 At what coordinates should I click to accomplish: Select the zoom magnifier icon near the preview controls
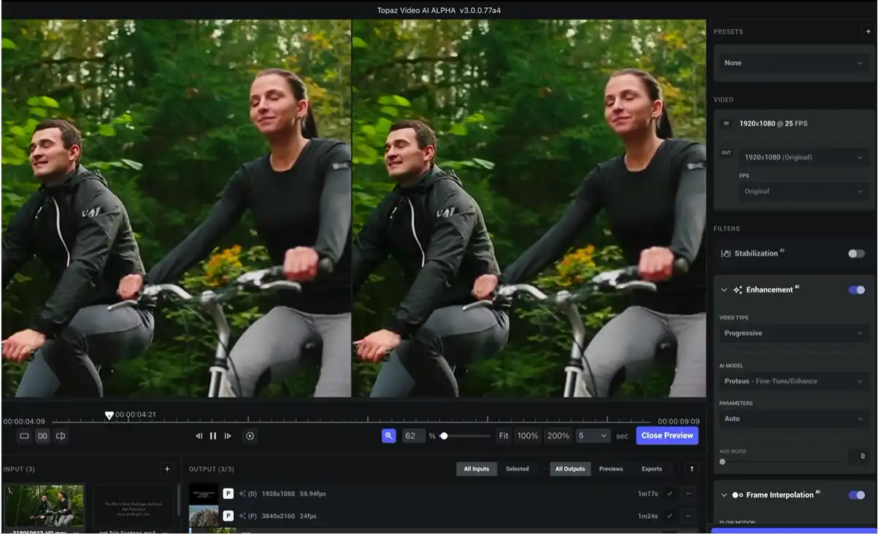(x=388, y=436)
